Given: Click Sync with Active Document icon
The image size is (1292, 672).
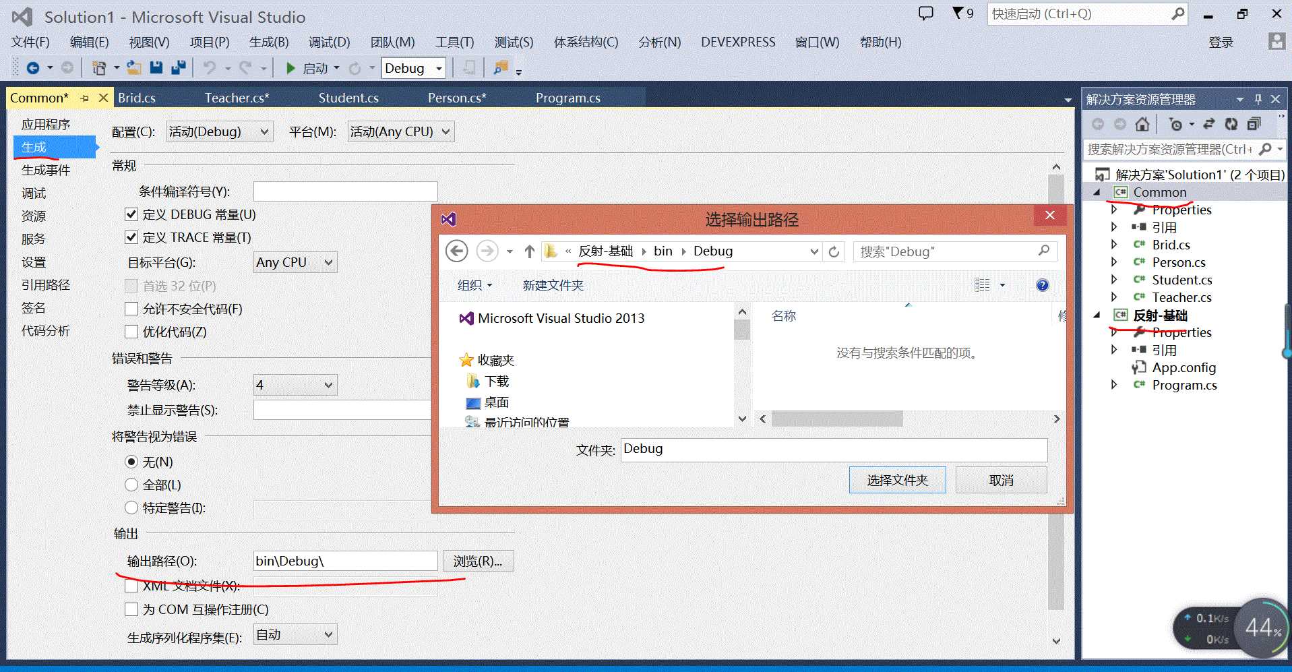Looking at the screenshot, I should [1209, 124].
